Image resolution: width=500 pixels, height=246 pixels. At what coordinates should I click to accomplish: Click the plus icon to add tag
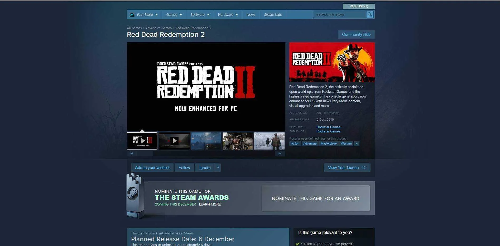357,144
